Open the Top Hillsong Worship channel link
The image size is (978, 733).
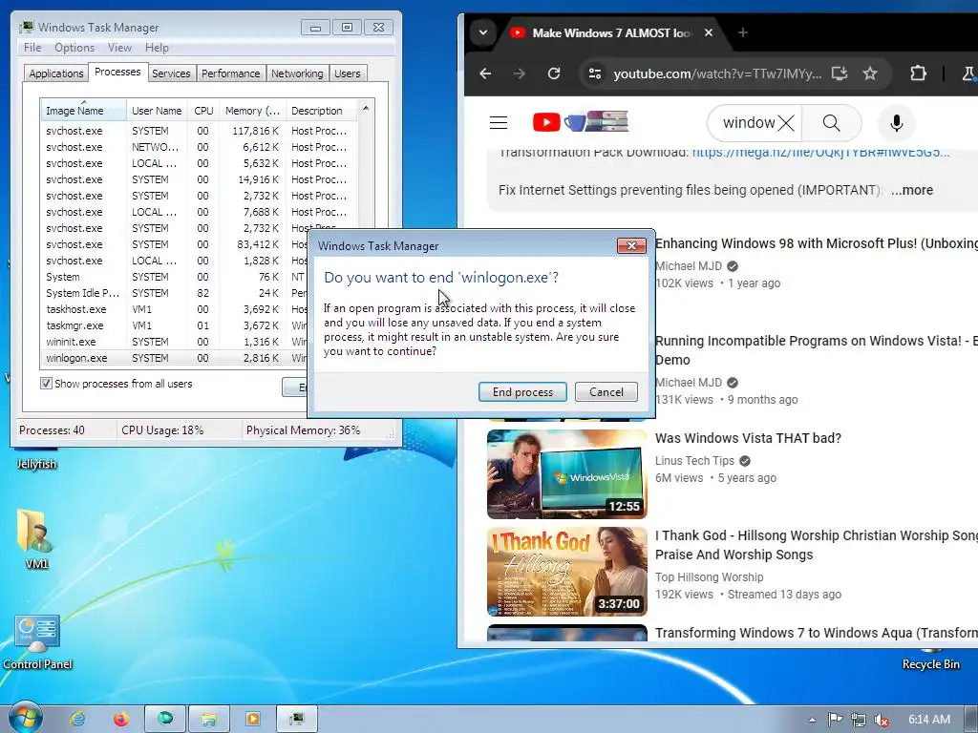(x=710, y=577)
